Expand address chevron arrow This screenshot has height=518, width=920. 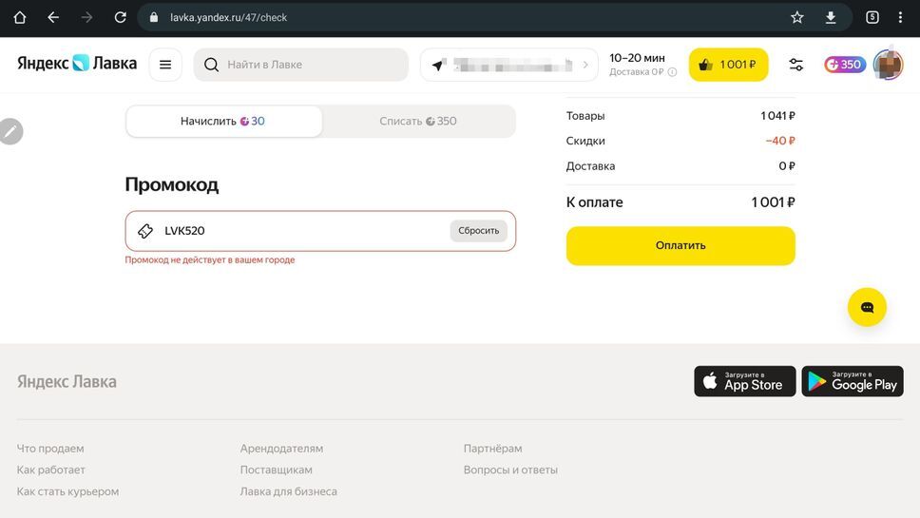[x=585, y=65]
